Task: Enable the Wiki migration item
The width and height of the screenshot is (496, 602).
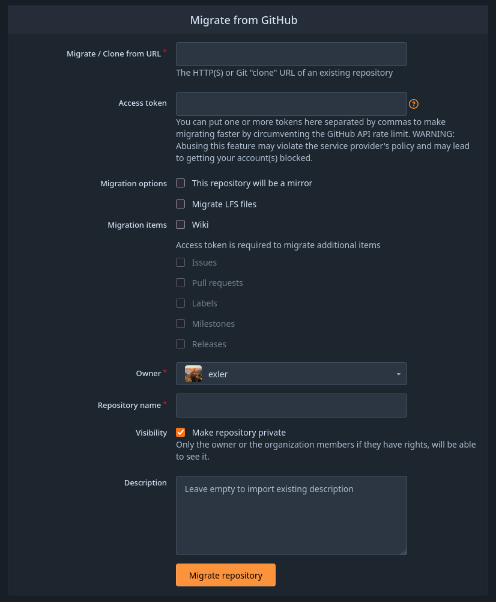Action: click(181, 224)
